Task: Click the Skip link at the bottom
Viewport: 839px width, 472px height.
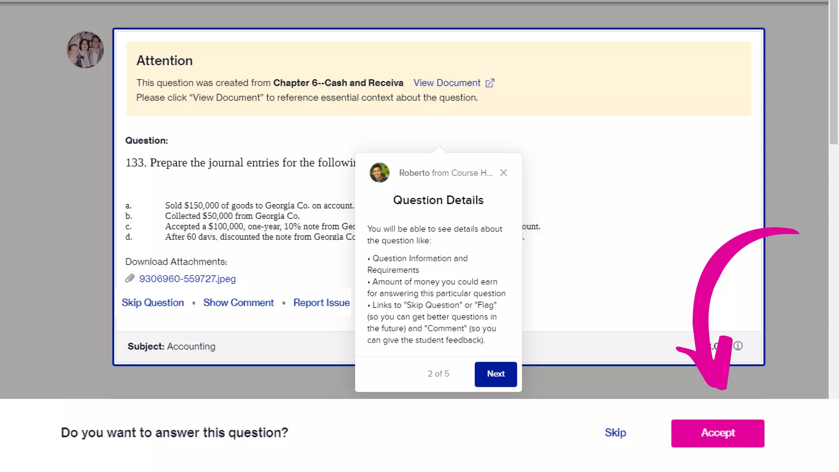Action: pyautogui.click(x=615, y=433)
